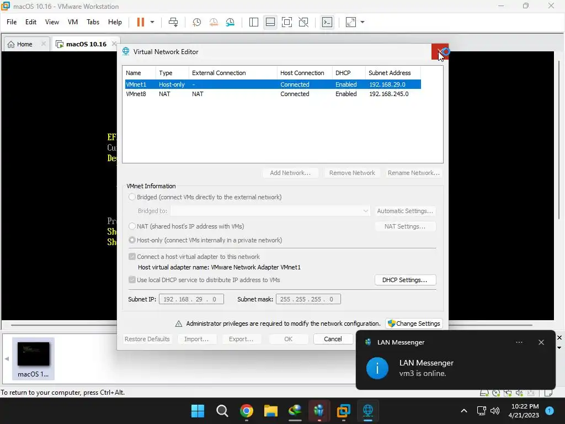Toggle the thumbnail bar icon
This screenshot has width=565, height=424.
tap(270, 22)
